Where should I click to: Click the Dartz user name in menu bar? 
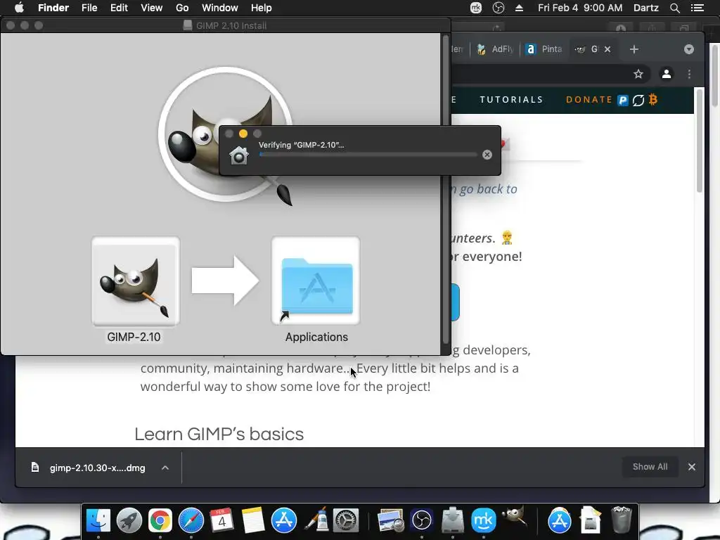646,8
